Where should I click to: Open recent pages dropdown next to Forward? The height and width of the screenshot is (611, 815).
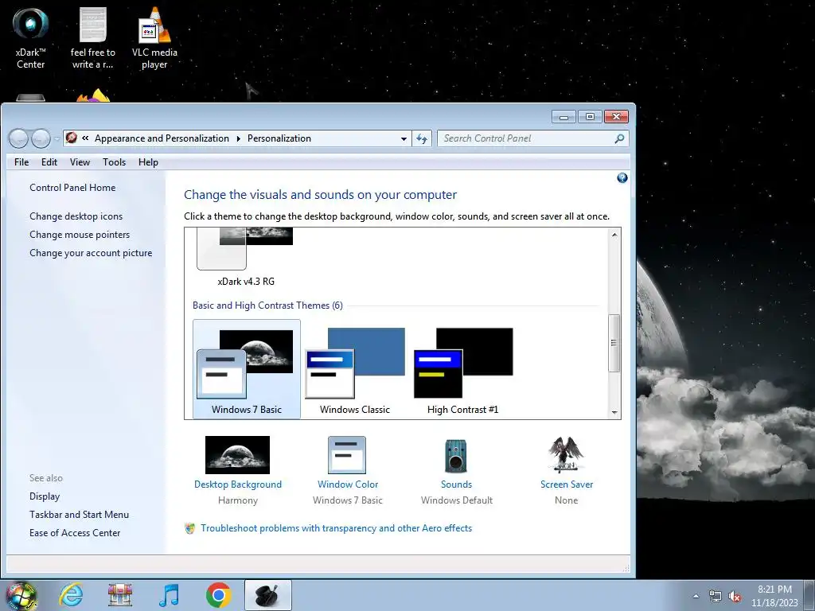57,138
